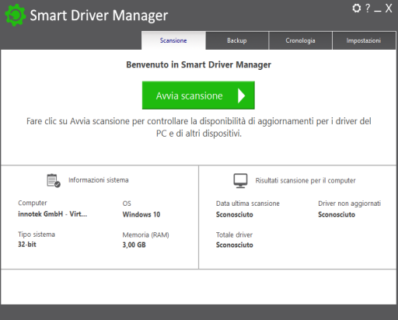Switch to the Scansione tab

(x=173, y=40)
